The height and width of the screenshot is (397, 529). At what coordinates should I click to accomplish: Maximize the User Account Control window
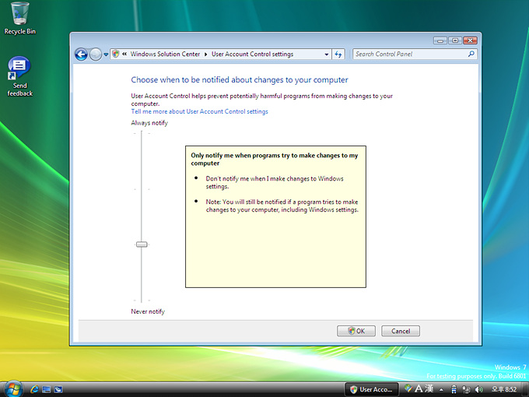455,40
